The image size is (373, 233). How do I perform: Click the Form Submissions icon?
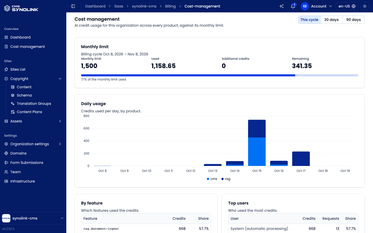[6, 163]
